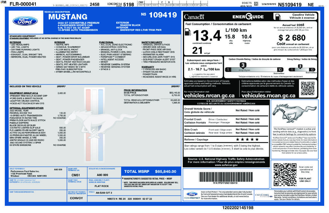Click the Carbon Dioxide rating scale marker 3

tap(243, 65)
